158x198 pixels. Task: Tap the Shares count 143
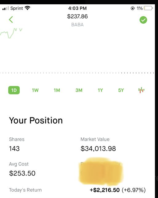click(x=14, y=148)
